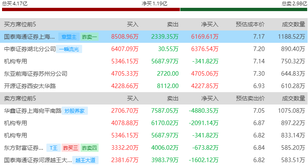Click the 昨卖四 tag
308x165 pixels.
[x=90, y=148]
